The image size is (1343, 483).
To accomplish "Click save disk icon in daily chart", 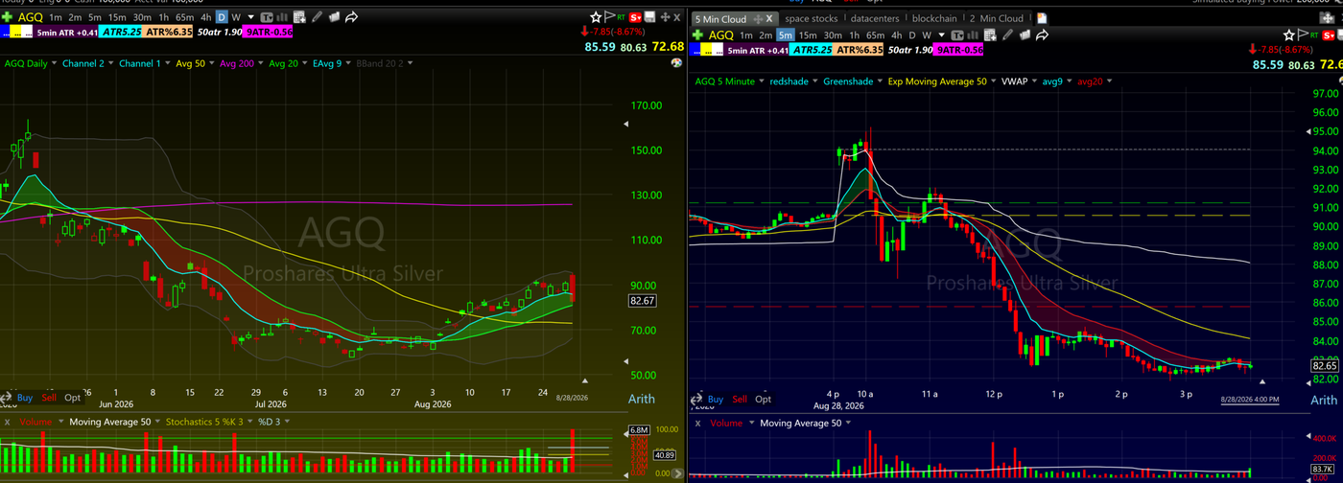I will [x=650, y=17].
